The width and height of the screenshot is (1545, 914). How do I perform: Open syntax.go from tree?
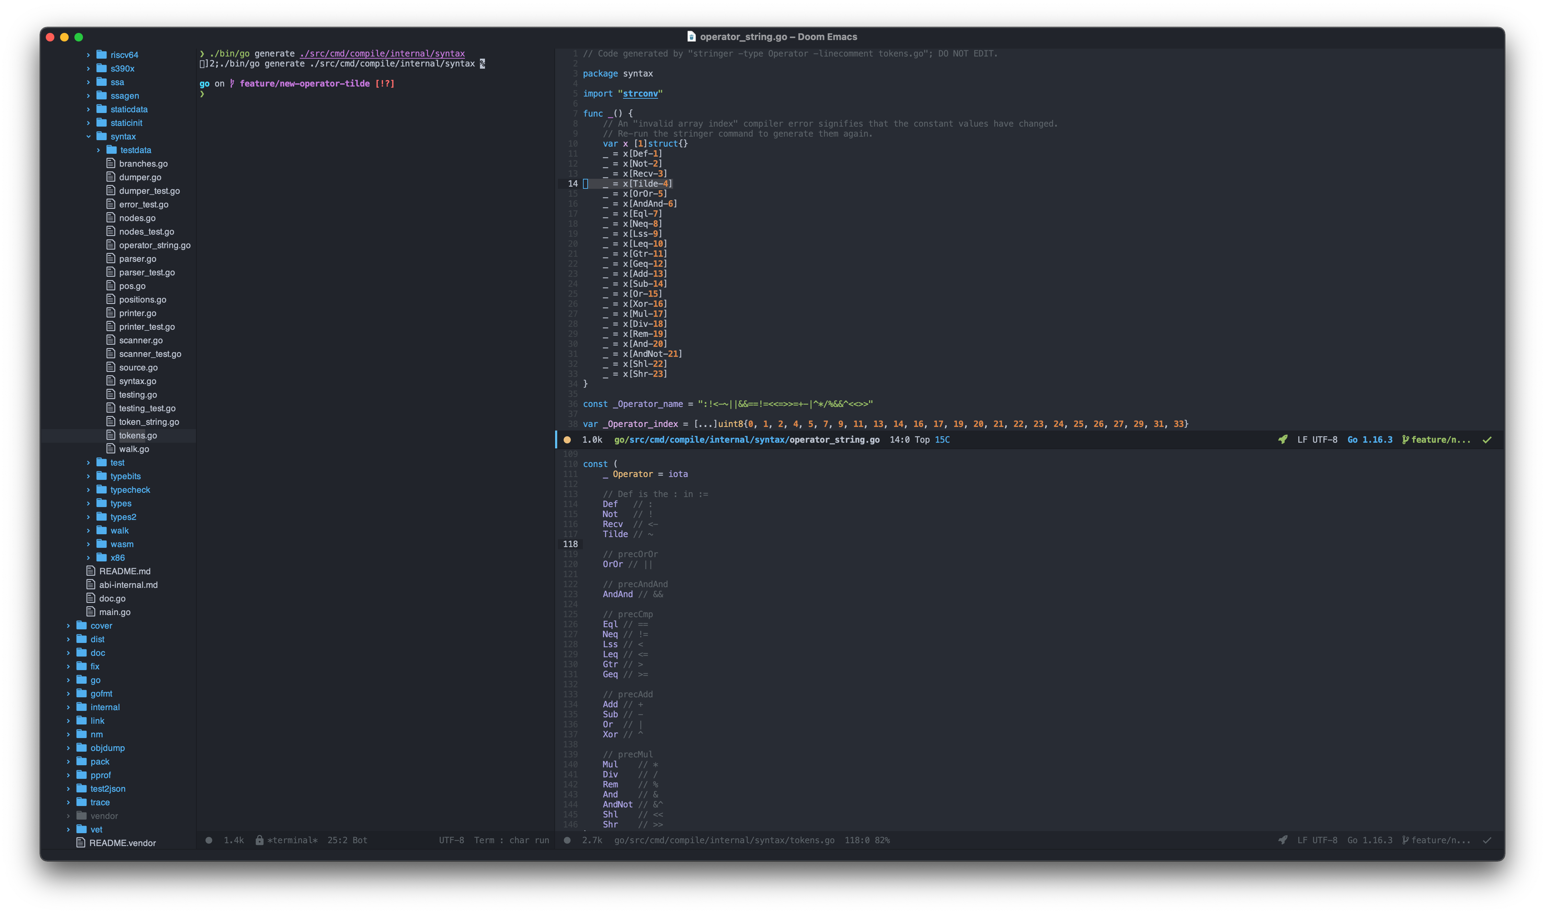click(137, 381)
